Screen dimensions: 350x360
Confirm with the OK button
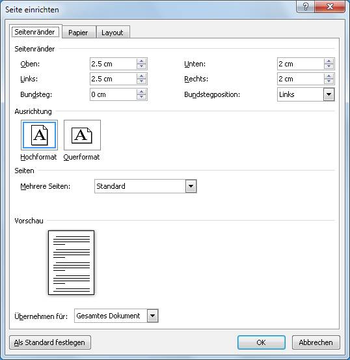click(262, 342)
